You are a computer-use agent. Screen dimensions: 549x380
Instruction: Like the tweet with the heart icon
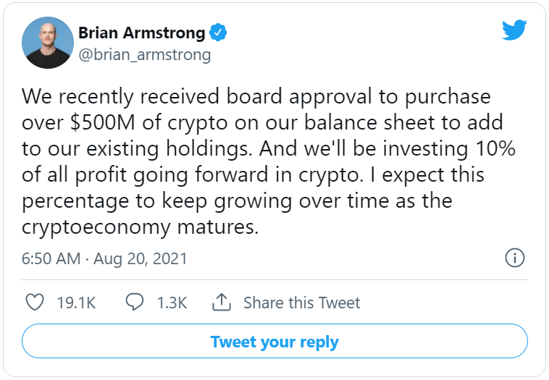(x=35, y=302)
